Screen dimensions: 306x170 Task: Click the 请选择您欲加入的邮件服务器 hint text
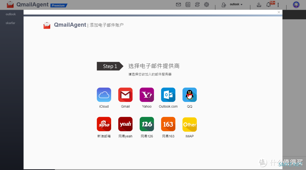pos(150,74)
